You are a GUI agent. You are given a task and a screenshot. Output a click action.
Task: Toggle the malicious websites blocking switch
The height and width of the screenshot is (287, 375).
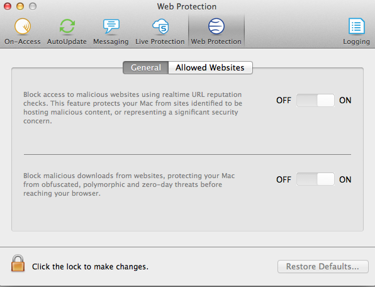315,100
